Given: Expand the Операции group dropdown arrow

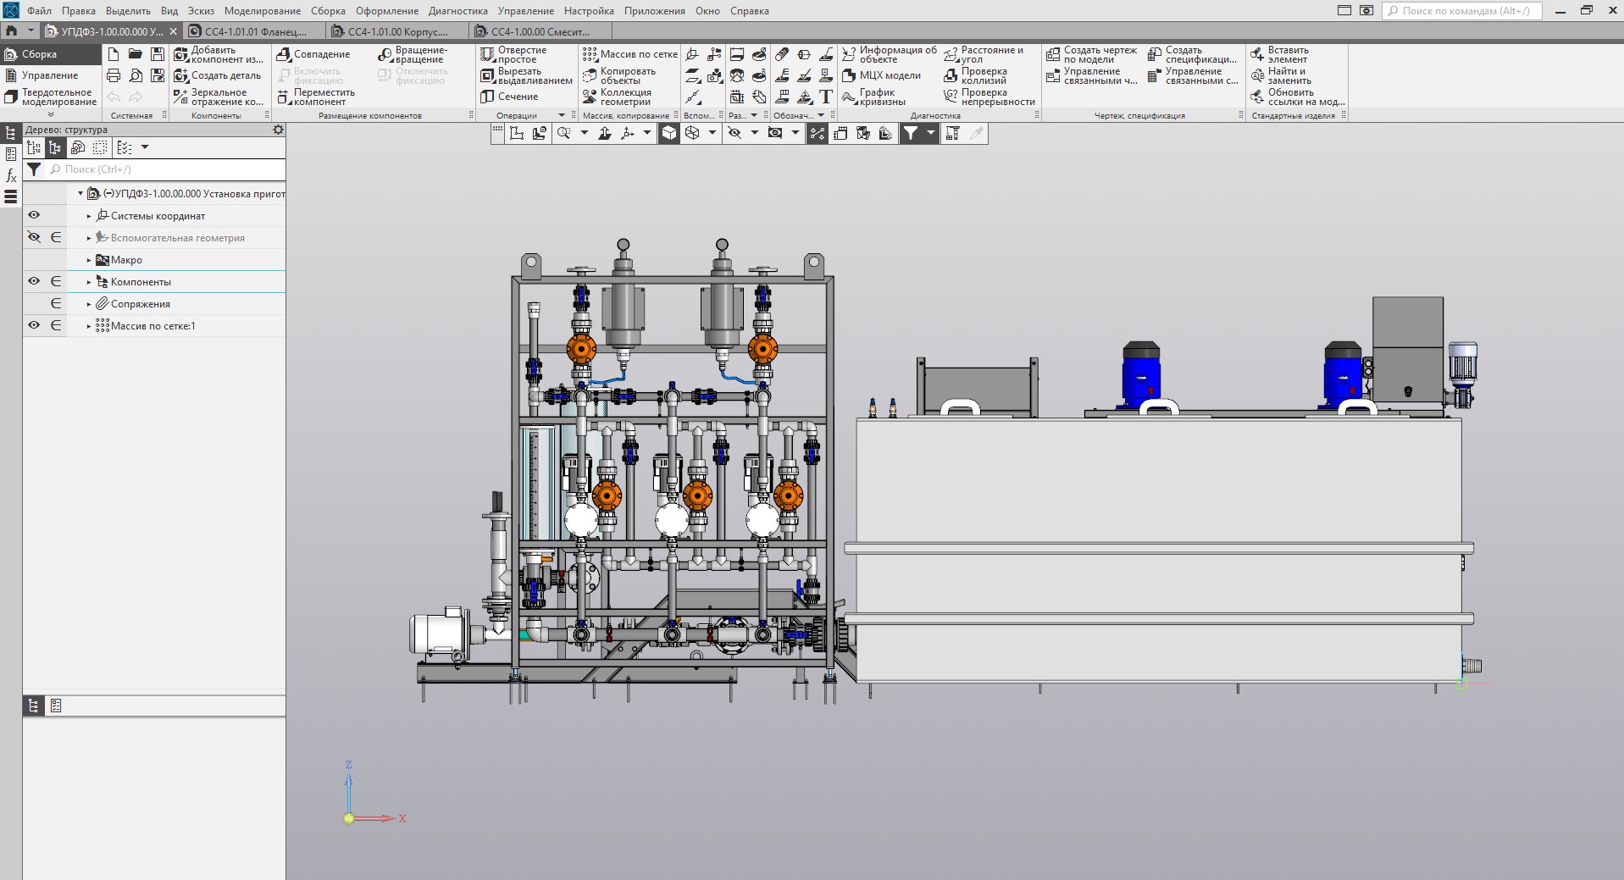Looking at the screenshot, I should tap(561, 115).
